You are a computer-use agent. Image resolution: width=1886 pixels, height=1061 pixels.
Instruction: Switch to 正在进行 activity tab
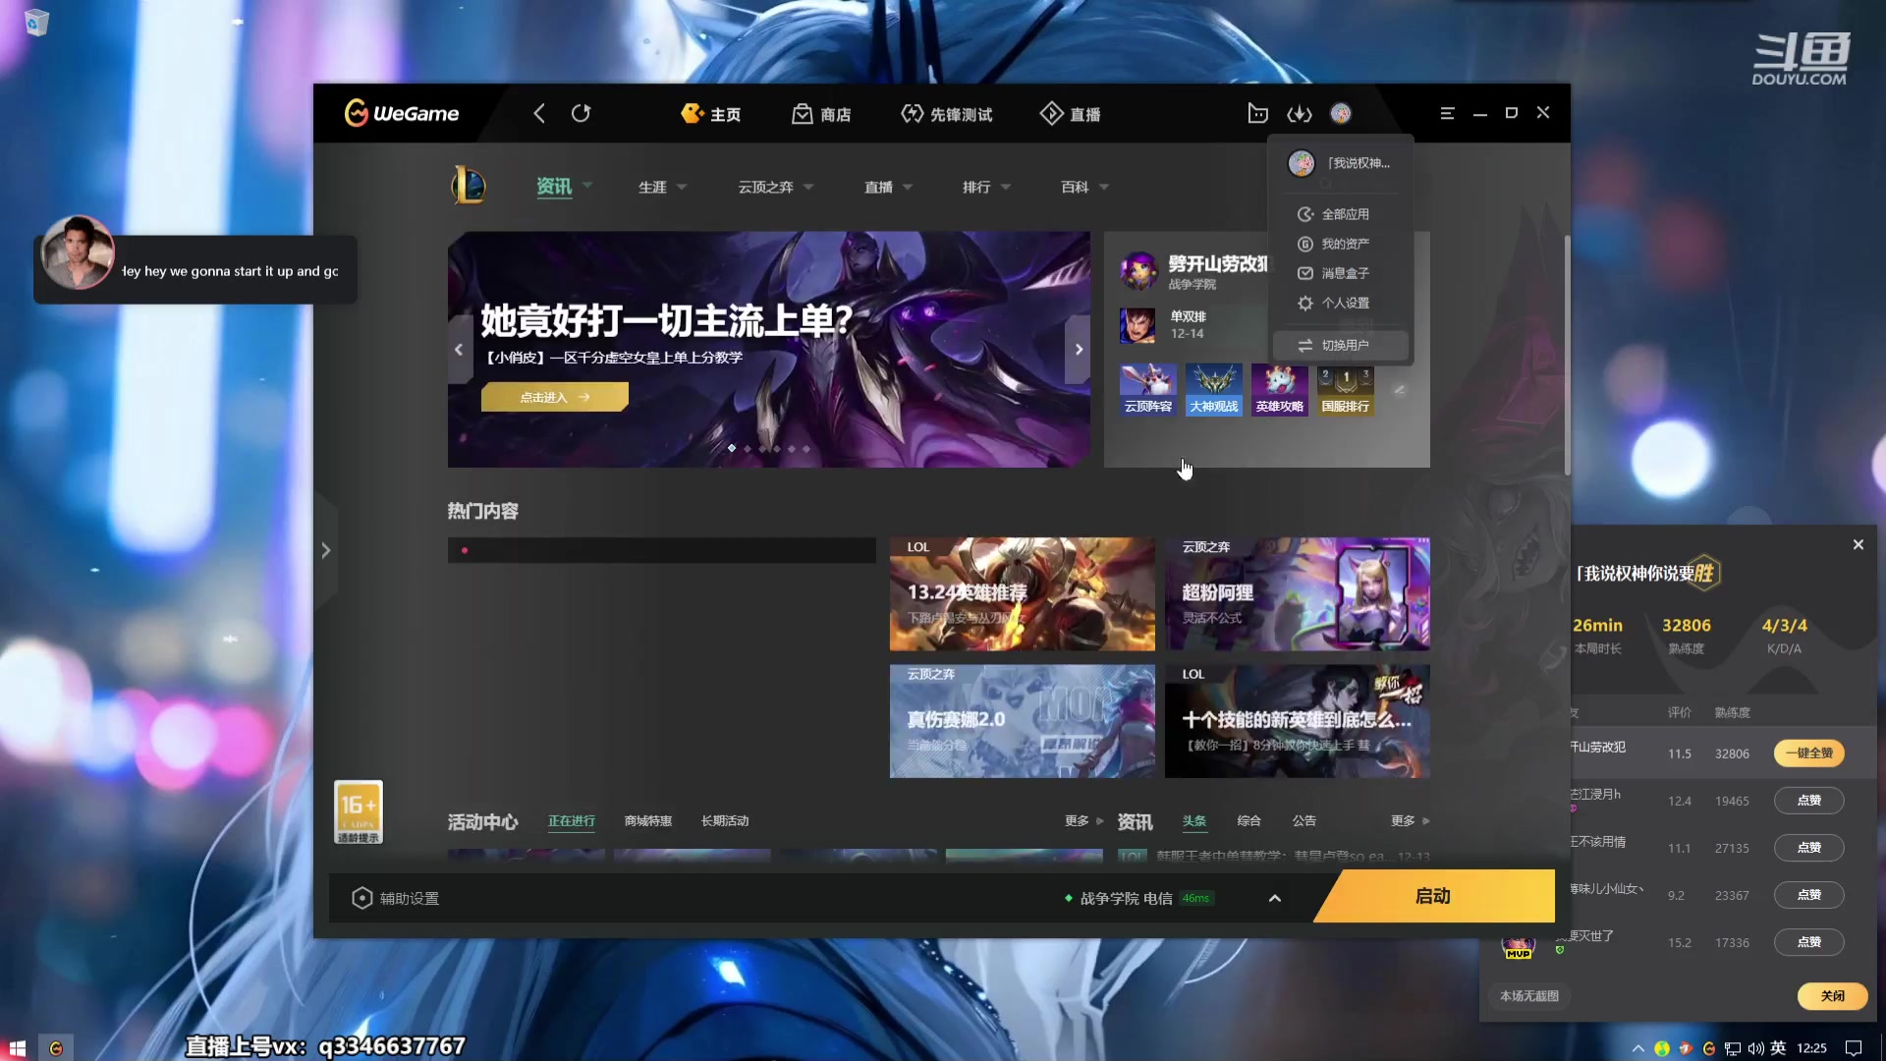tap(572, 821)
